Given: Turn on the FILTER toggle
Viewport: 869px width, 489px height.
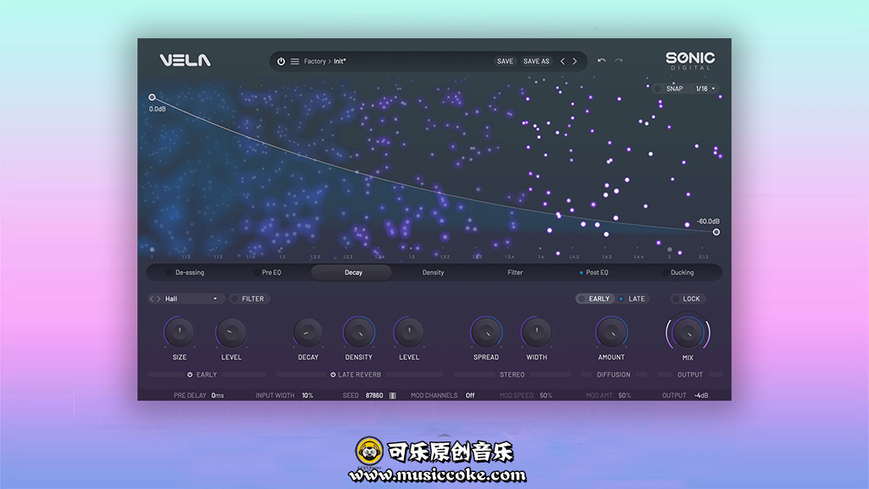Looking at the screenshot, I should click(235, 299).
